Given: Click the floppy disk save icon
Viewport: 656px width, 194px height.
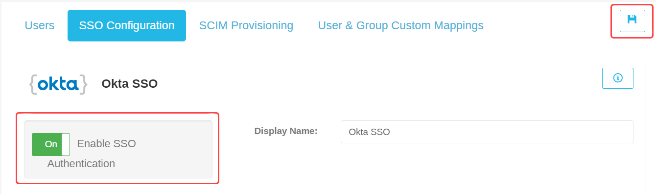Looking at the screenshot, I should [x=632, y=20].
